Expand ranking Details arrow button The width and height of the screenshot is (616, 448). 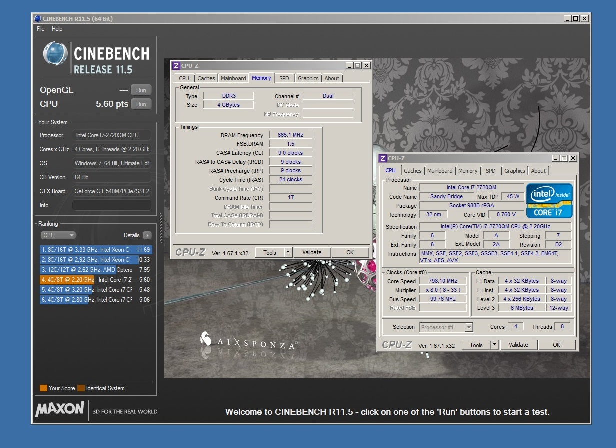147,235
